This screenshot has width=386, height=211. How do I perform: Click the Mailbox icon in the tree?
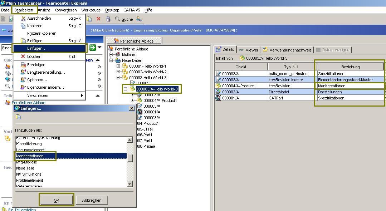tap(118, 55)
